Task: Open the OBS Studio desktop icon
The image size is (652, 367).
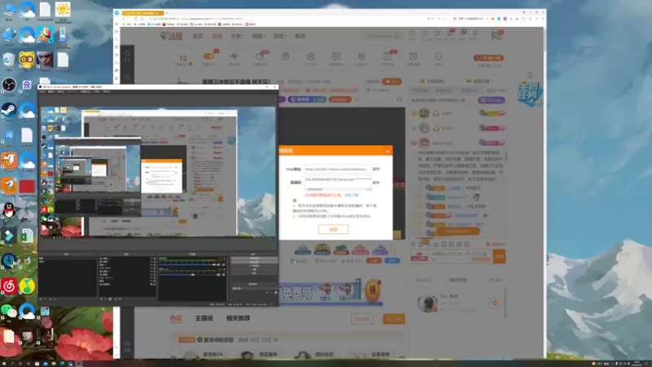Action: (9, 86)
